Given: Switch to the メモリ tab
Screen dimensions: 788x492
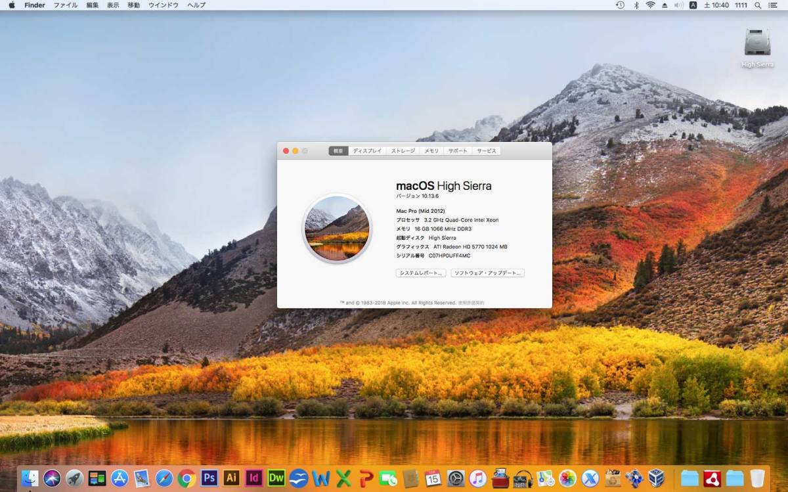Looking at the screenshot, I should click(431, 151).
